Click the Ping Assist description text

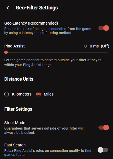pyautogui.click(x=54, y=62)
